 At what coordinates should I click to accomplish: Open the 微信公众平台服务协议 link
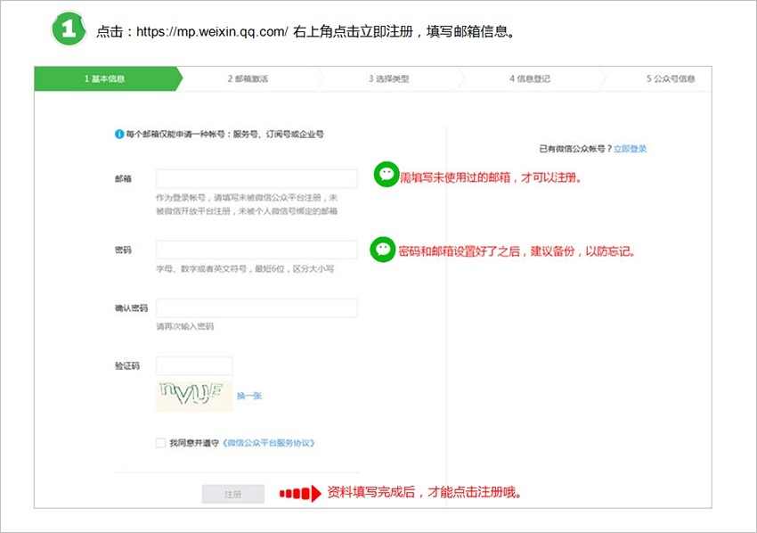coord(270,442)
